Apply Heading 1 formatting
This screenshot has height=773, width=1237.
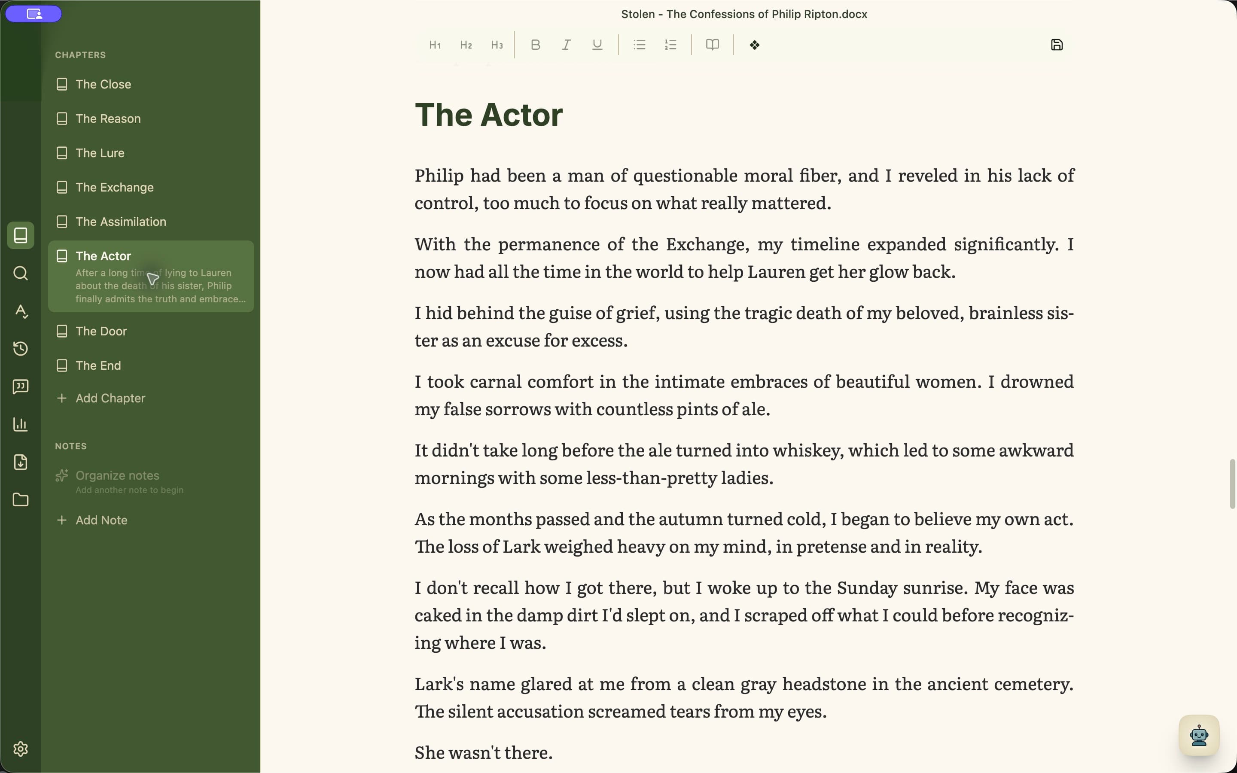pos(435,45)
